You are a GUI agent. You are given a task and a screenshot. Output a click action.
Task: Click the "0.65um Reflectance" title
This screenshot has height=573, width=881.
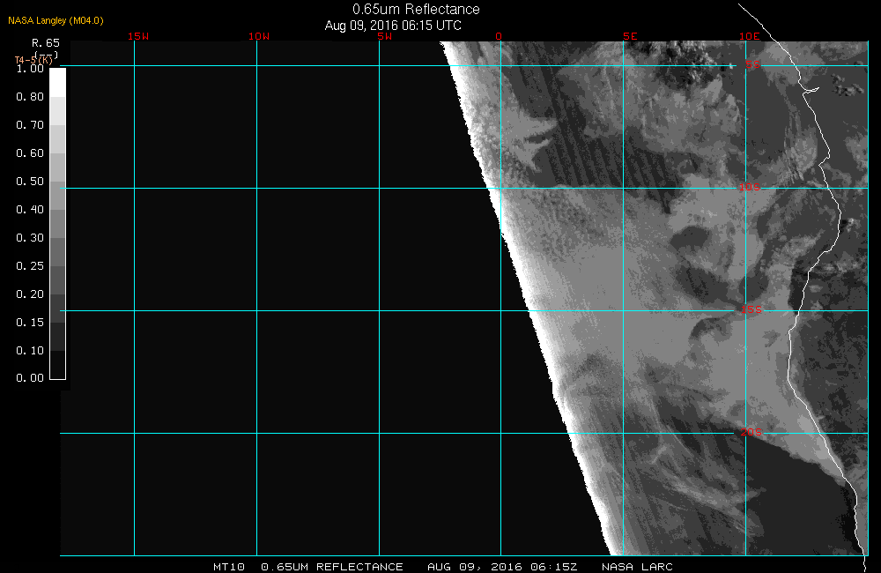[416, 10]
